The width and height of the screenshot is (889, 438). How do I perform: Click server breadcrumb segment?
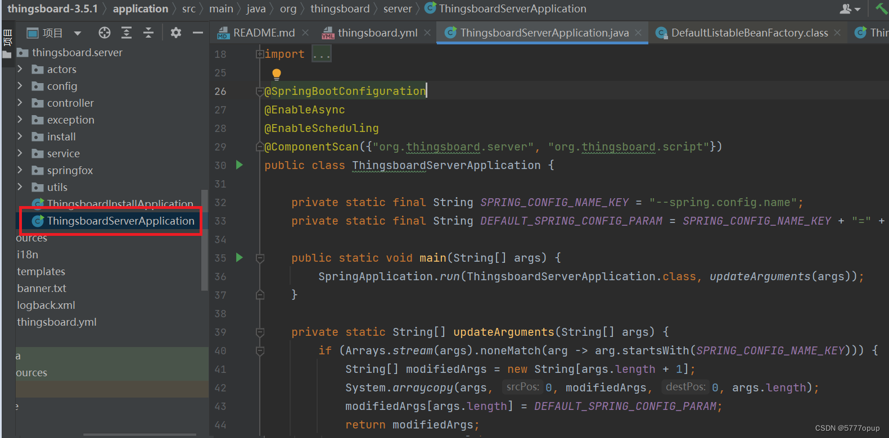coord(398,9)
